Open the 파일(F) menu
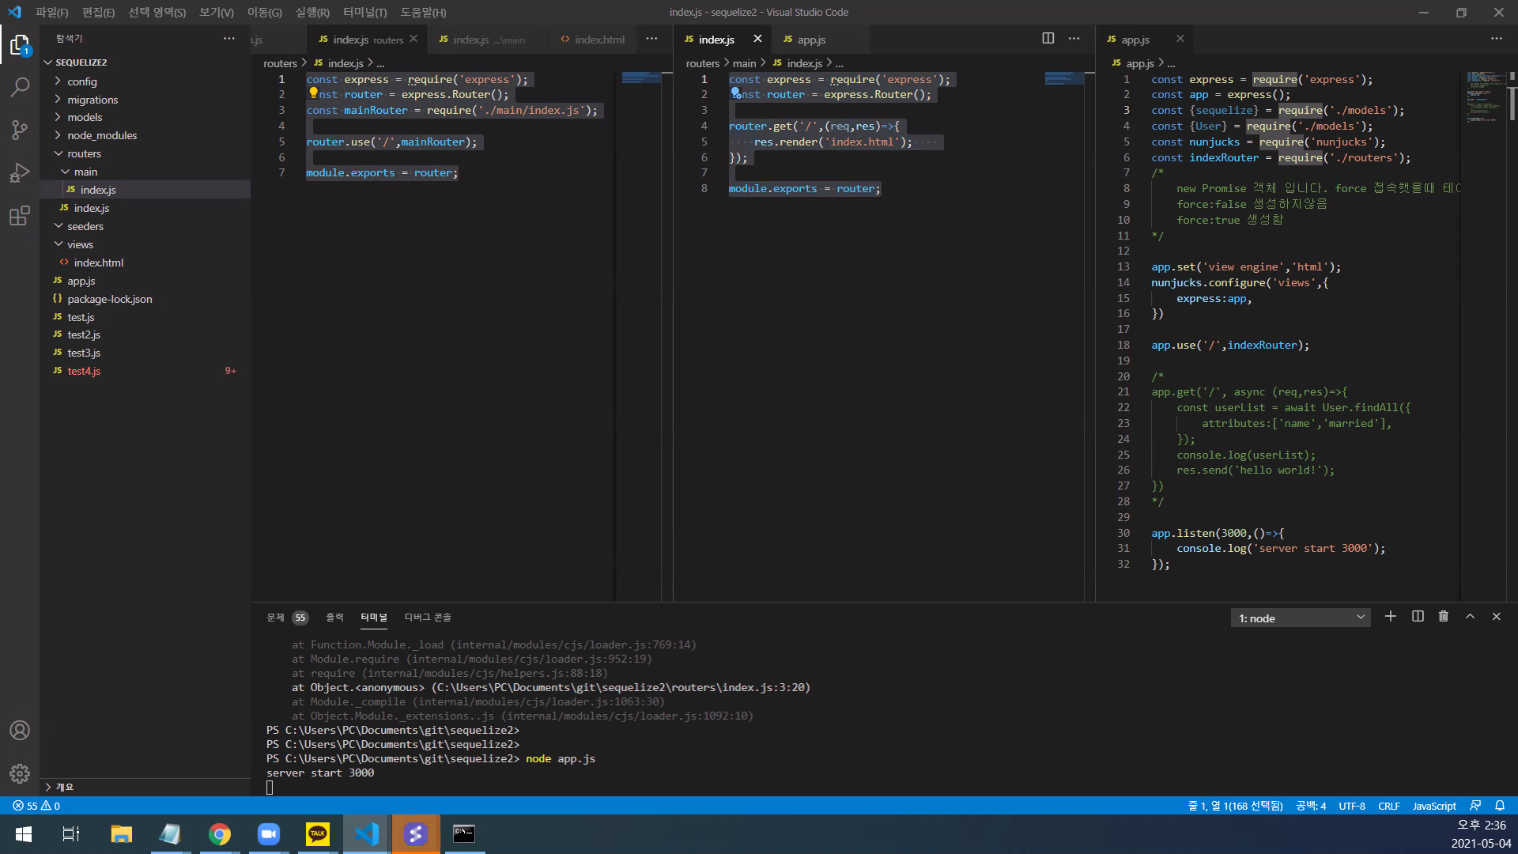 tap(51, 12)
